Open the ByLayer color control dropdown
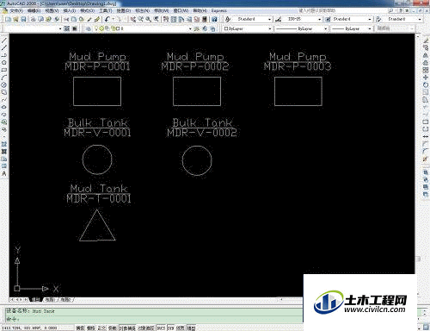The image size is (430, 331). [248, 28]
